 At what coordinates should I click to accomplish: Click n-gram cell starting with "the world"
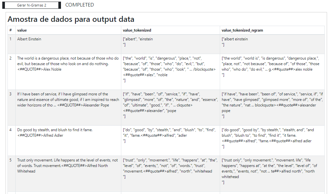pos(272,72)
